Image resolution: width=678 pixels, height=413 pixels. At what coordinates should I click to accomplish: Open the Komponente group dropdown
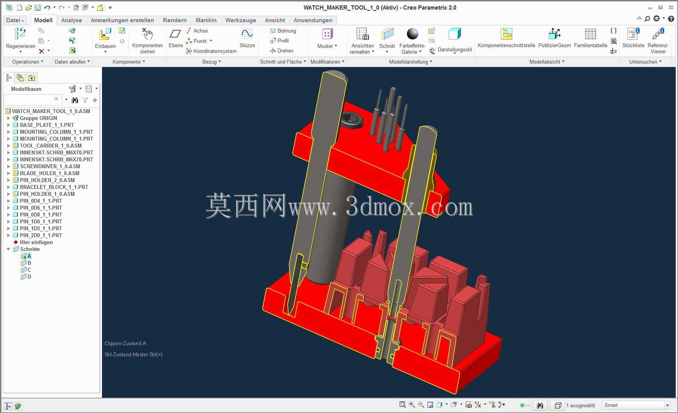point(129,62)
